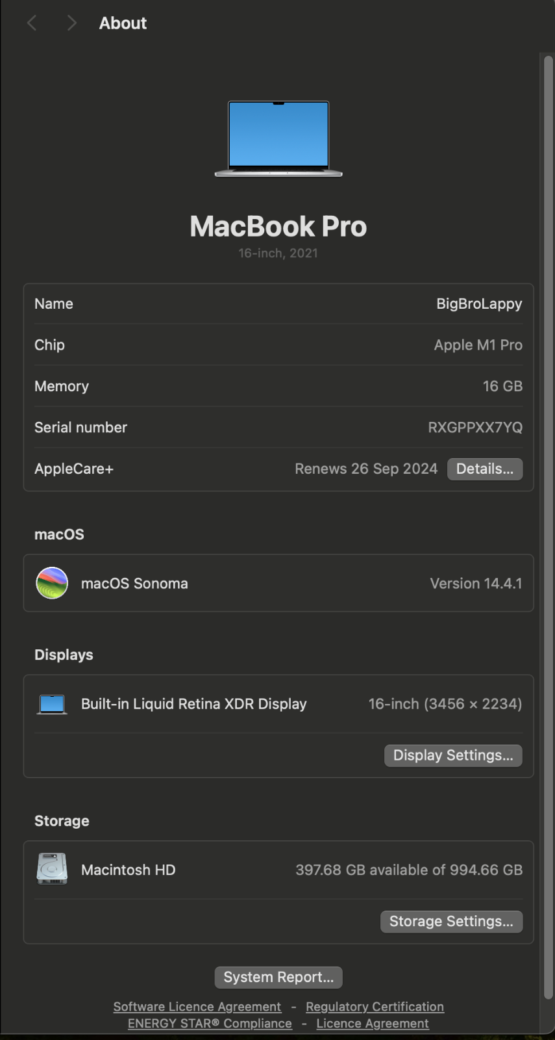Click the serial number RXGPPXX7YQ

475,427
